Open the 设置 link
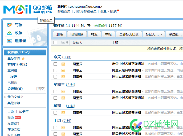This screenshot has width=183, height=136. click(x=103, y=11)
